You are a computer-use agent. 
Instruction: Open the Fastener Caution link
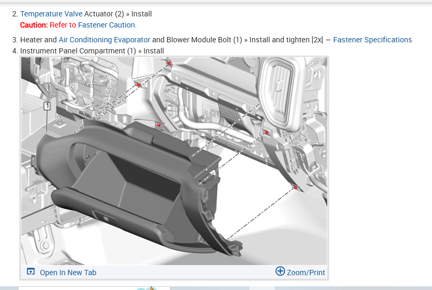pyautogui.click(x=106, y=25)
